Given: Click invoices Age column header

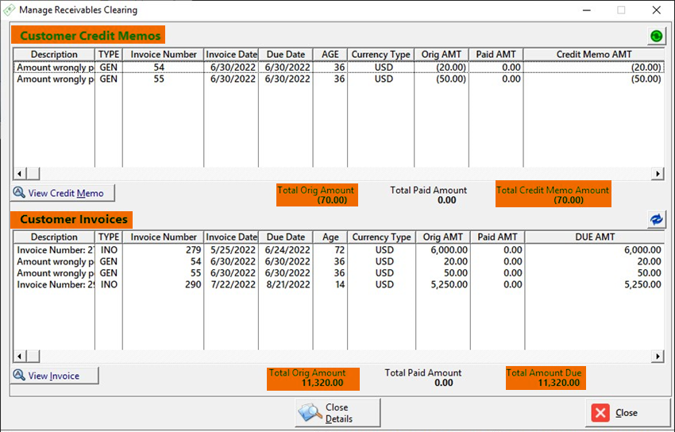Looking at the screenshot, I should click(x=330, y=237).
